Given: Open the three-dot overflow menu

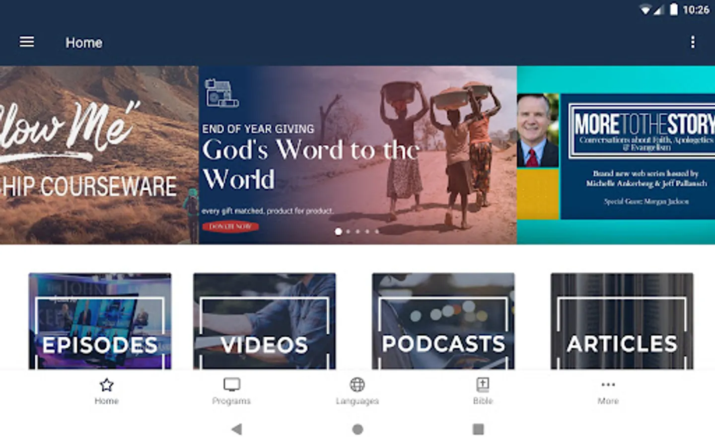Looking at the screenshot, I should click(693, 42).
